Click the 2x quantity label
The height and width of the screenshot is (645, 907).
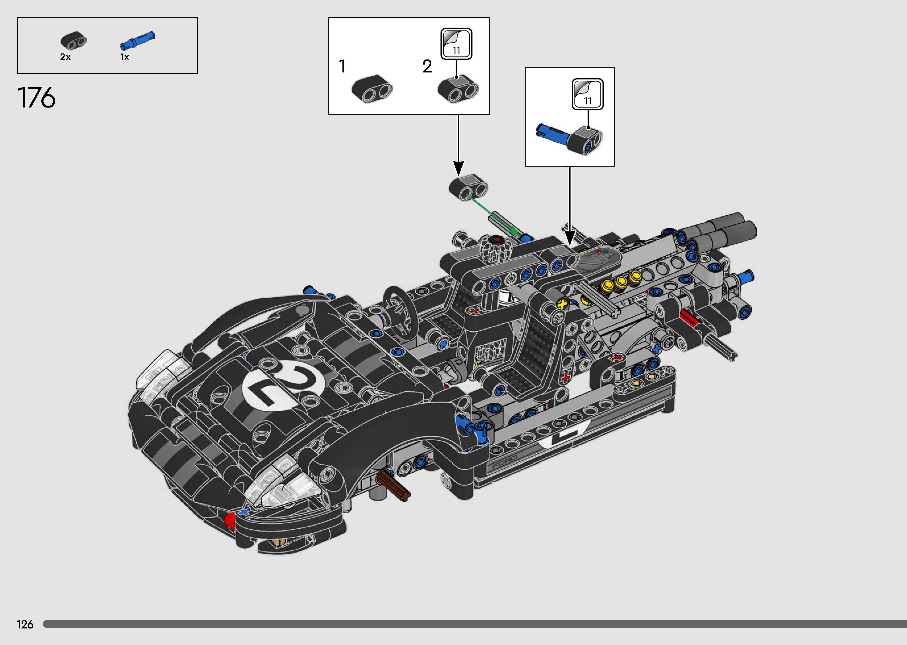(x=65, y=57)
